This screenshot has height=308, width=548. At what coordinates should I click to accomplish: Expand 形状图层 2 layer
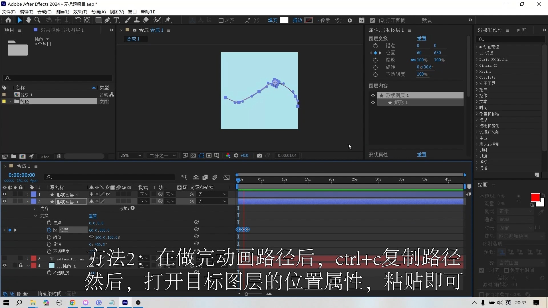pos(27,194)
